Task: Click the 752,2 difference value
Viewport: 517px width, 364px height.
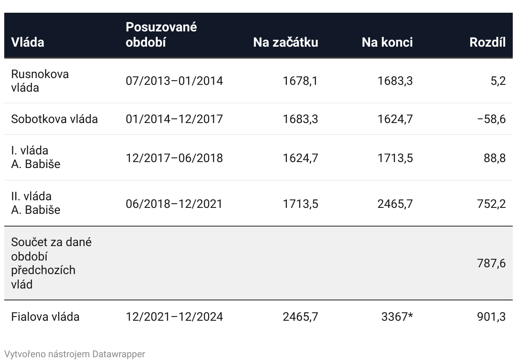Action: pyautogui.click(x=491, y=204)
